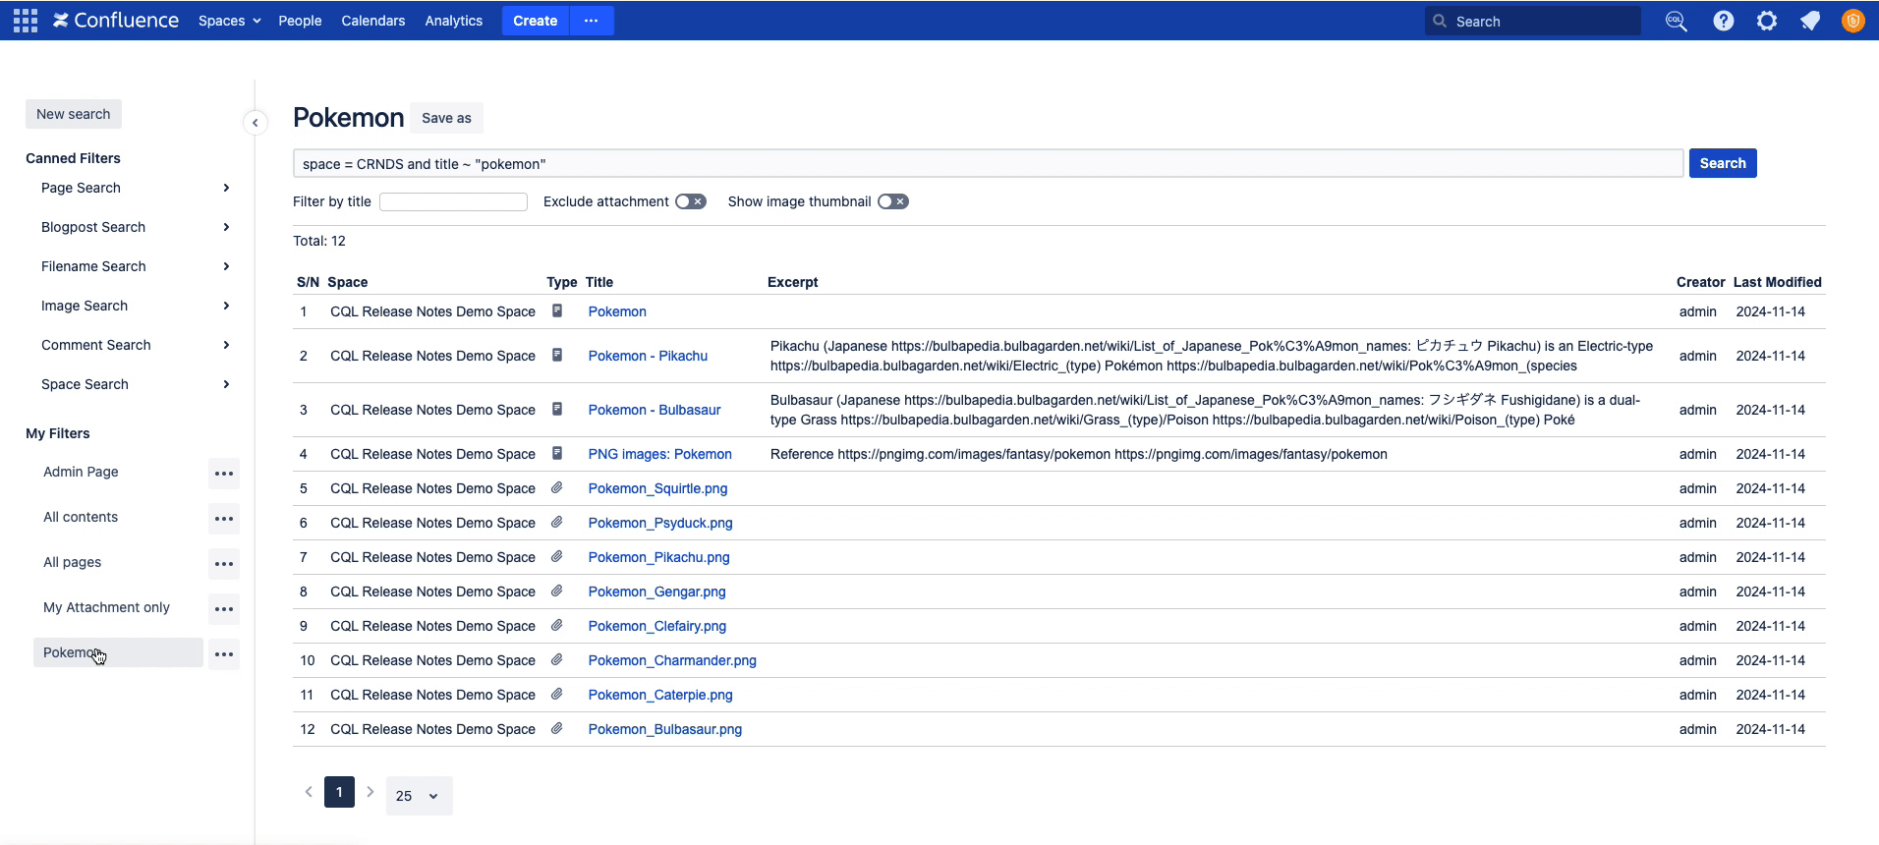
Task: Open the page size 25 dropdown
Action: click(x=419, y=796)
